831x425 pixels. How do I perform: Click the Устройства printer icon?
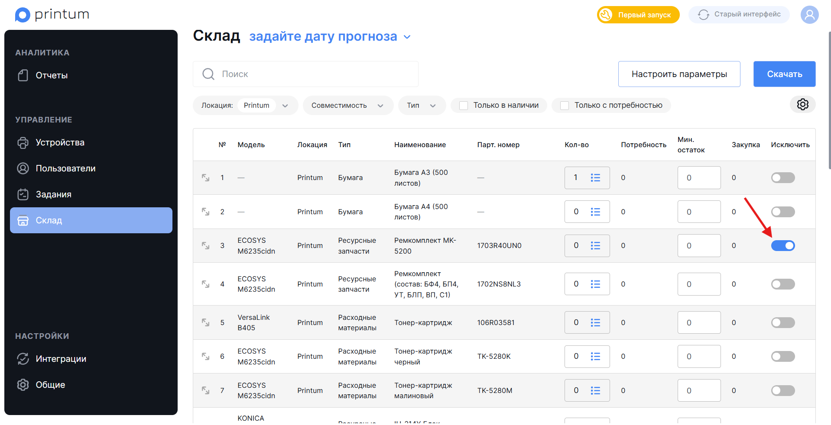click(x=23, y=142)
